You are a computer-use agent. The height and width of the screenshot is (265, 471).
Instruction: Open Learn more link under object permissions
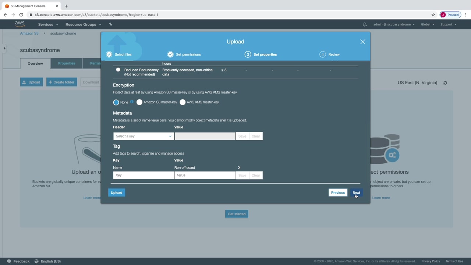click(x=381, y=198)
